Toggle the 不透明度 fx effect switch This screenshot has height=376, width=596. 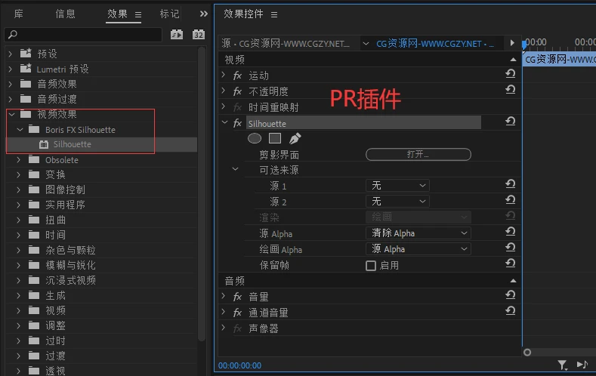pos(237,91)
